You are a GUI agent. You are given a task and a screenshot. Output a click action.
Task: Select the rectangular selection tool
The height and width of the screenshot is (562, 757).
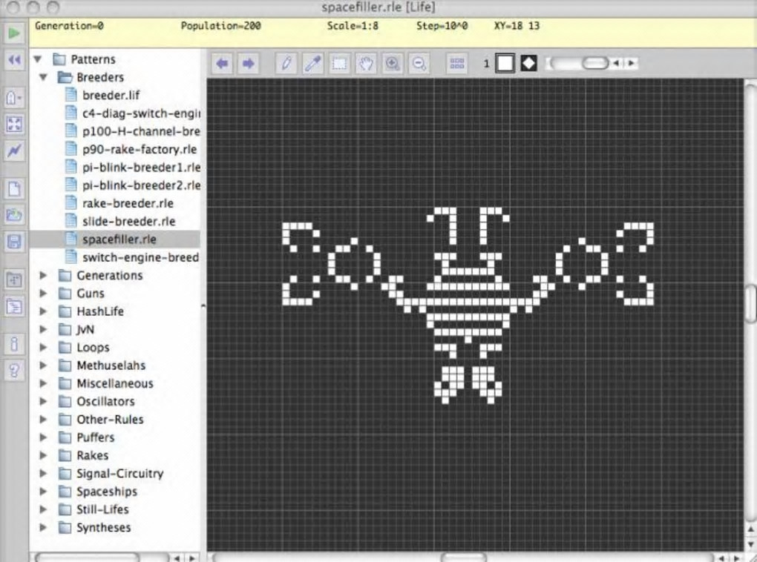[339, 64]
